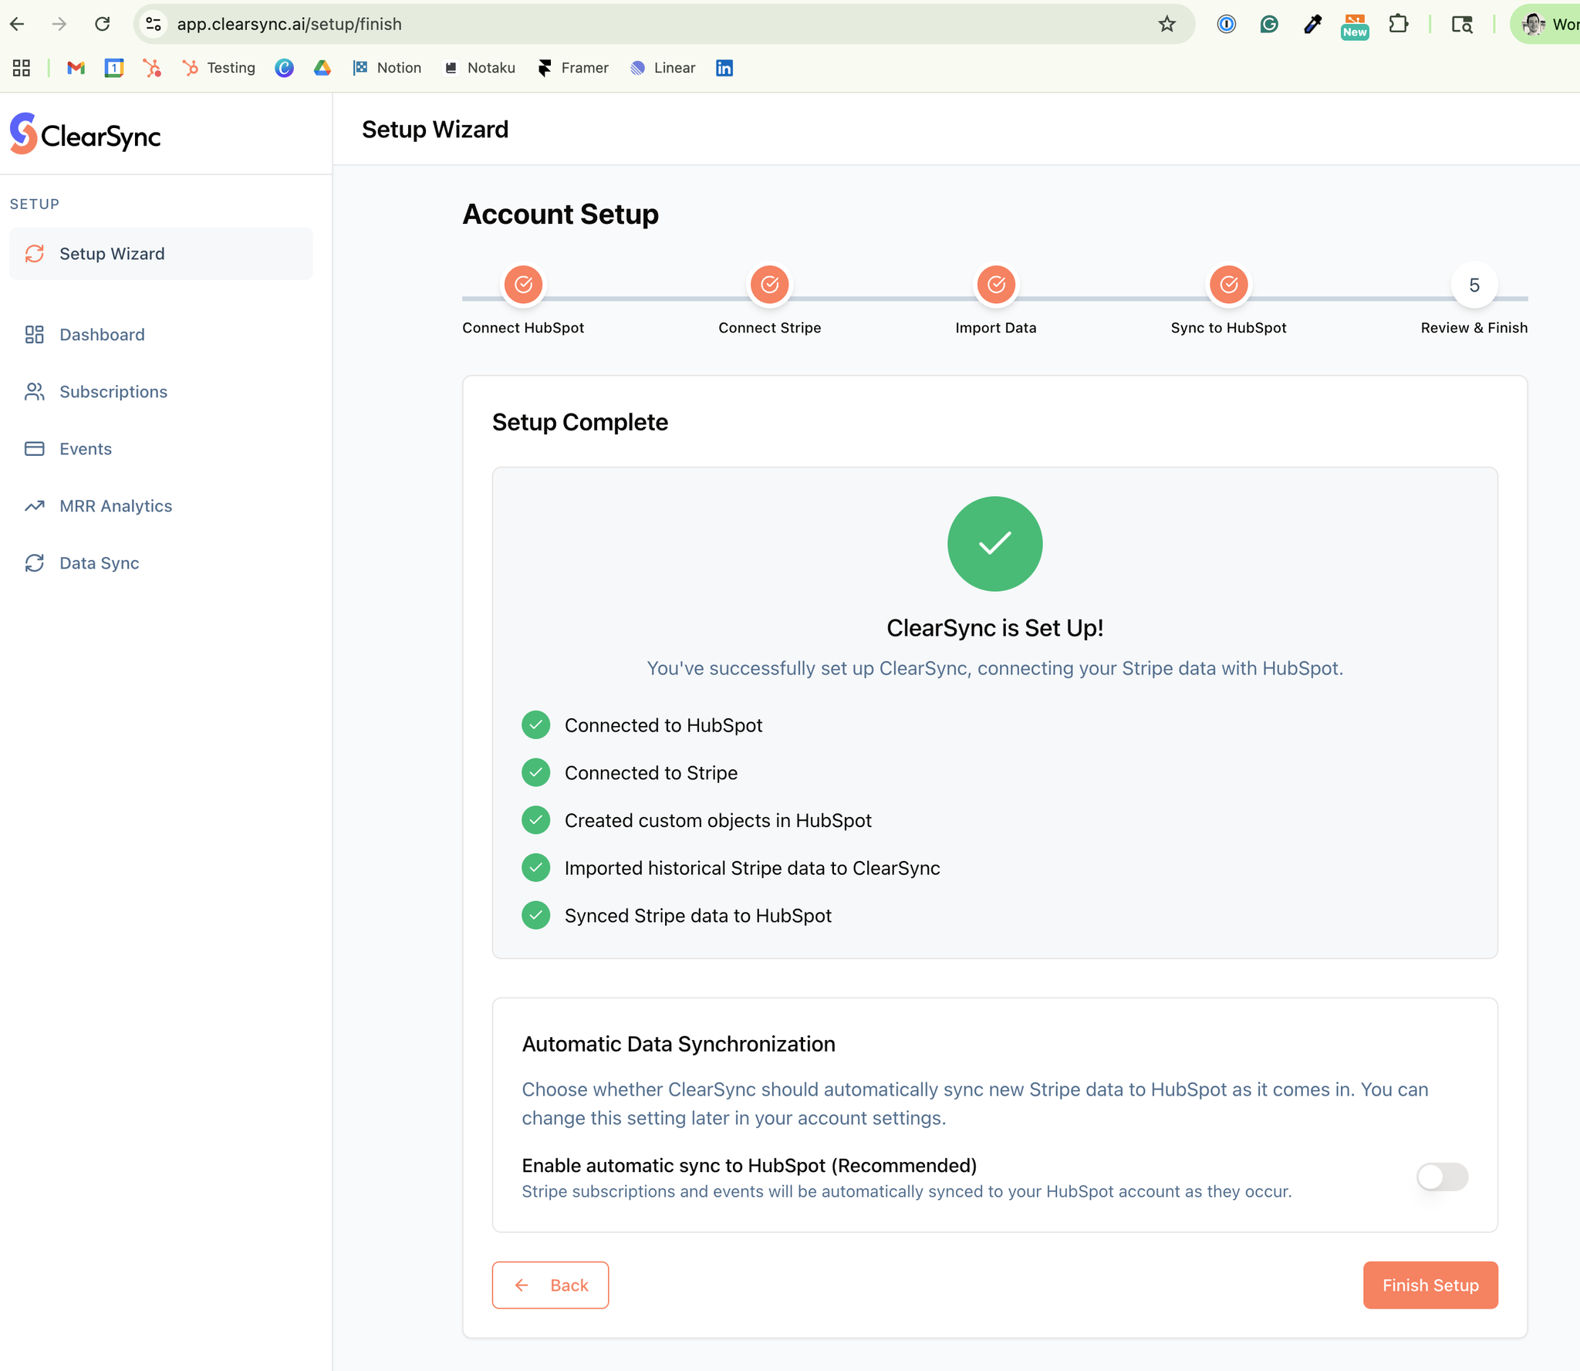Open the LinkedIn bookmark icon
This screenshot has width=1580, height=1371.
724,68
